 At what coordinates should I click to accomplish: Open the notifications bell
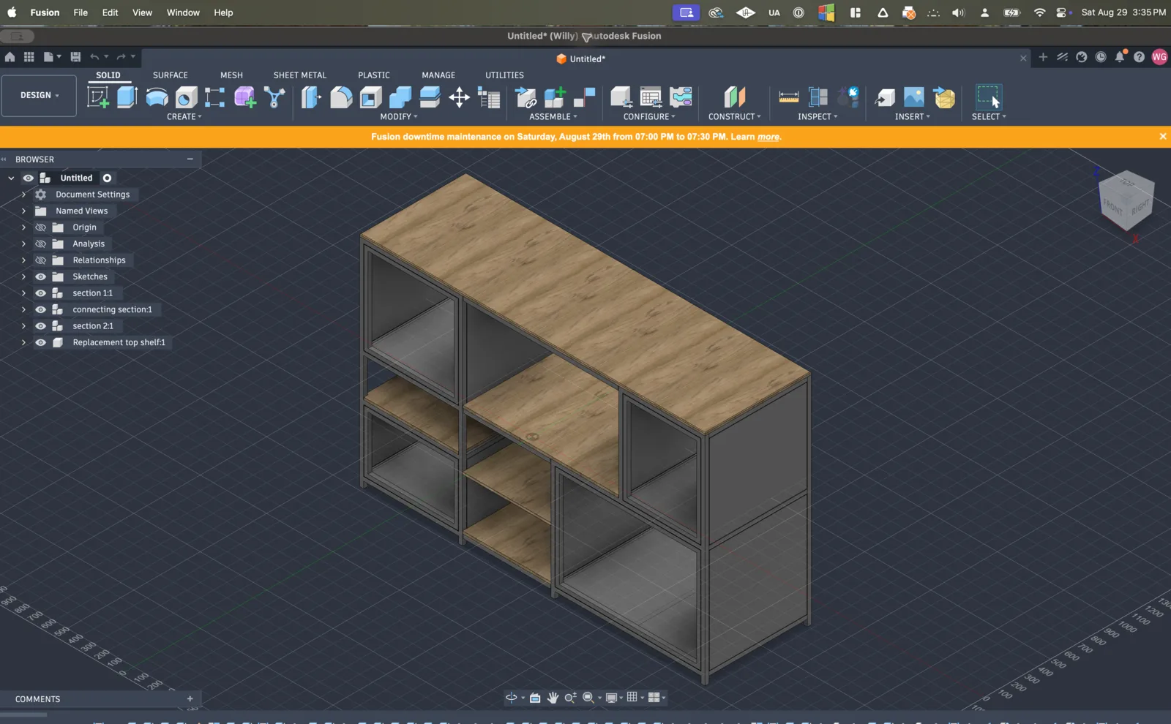pyautogui.click(x=1120, y=57)
